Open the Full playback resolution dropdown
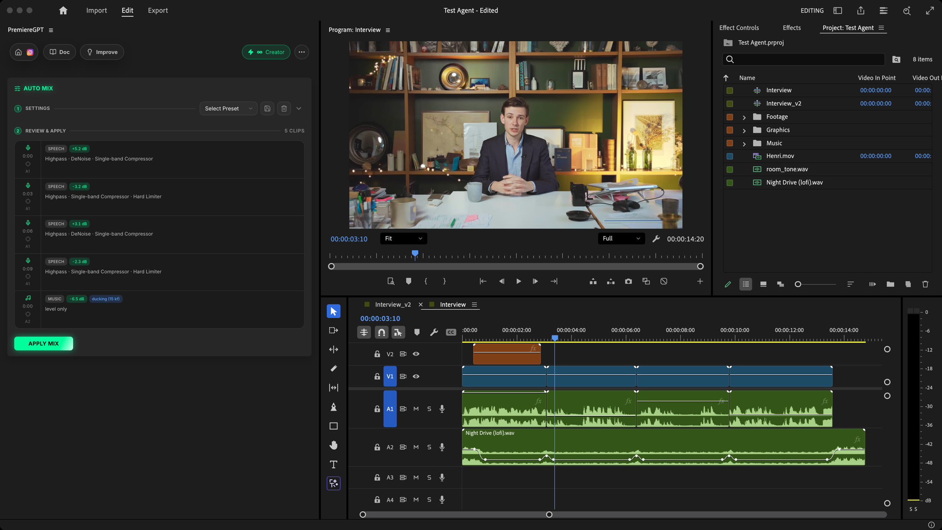 621,239
